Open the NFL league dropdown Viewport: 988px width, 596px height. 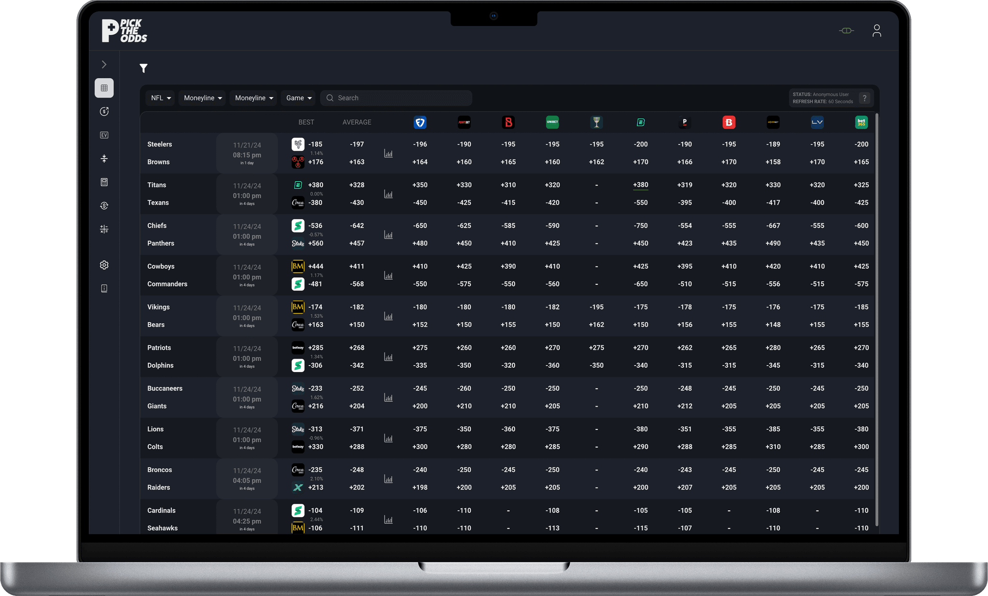[x=160, y=98]
